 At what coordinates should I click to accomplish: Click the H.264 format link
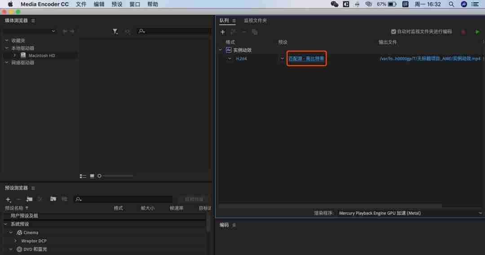click(241, 59)
